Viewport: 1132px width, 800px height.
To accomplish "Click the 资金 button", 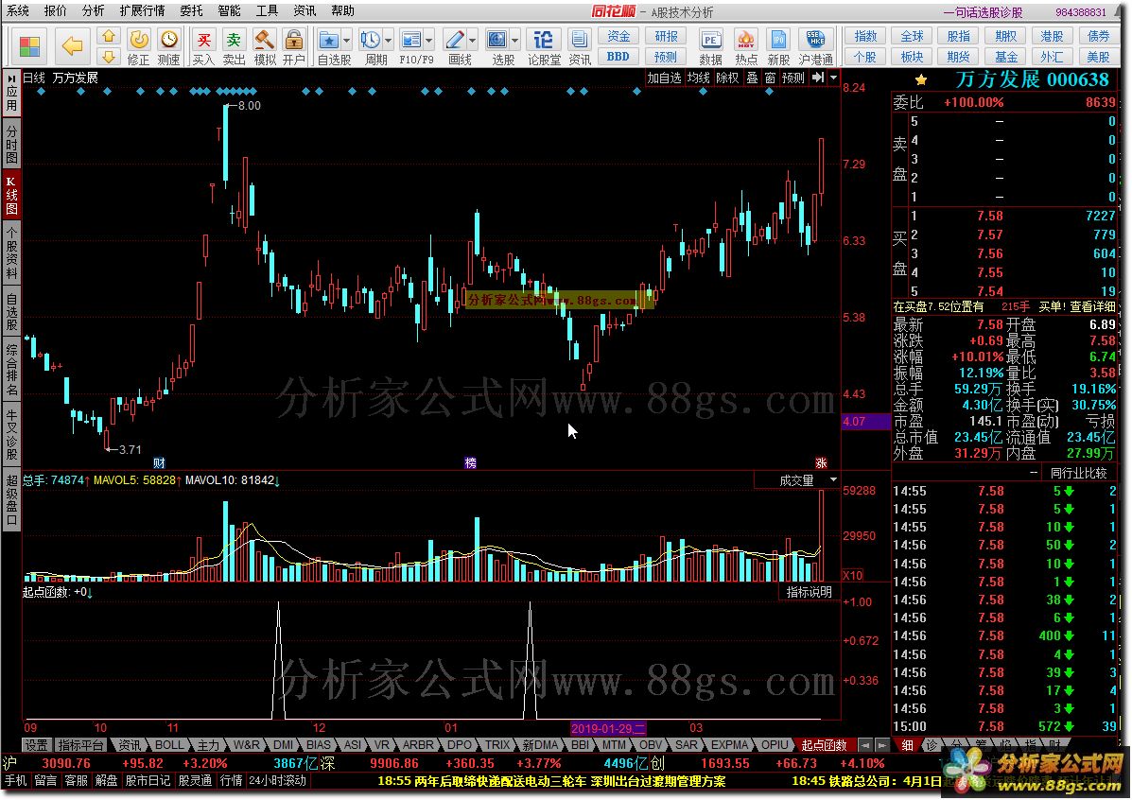I will pyautogui.click(x=618, y=36).
